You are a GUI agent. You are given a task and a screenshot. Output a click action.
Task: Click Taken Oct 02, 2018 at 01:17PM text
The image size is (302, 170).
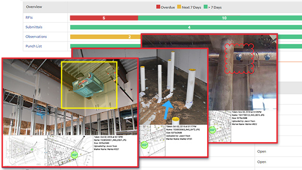181,127
